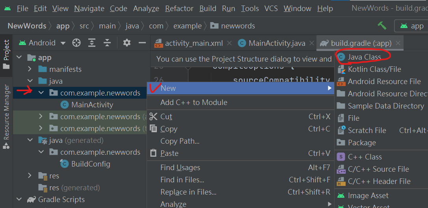Create a new C++ Class
The image size is (428, 208).
(381, 157)
